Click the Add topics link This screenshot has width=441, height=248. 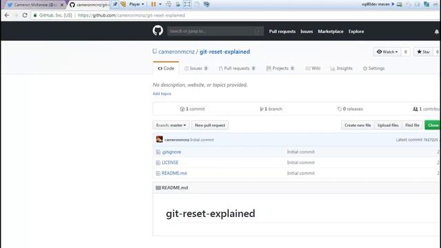(x=162, y=94)
